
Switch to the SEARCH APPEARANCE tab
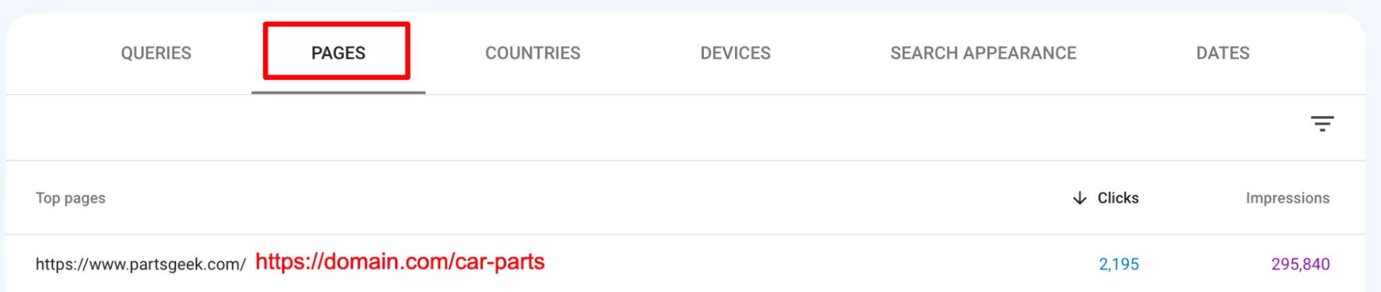click(x=982, y=53)
